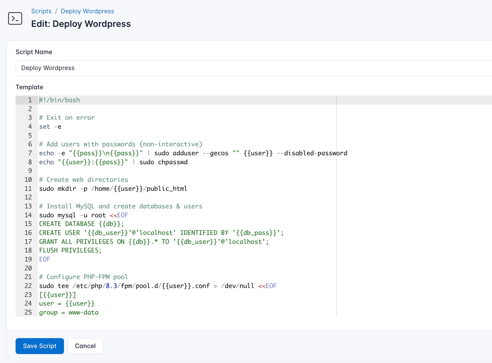Place cursor on the shebang line
This screenshot has width=492, height=363.
click(60, 100)
